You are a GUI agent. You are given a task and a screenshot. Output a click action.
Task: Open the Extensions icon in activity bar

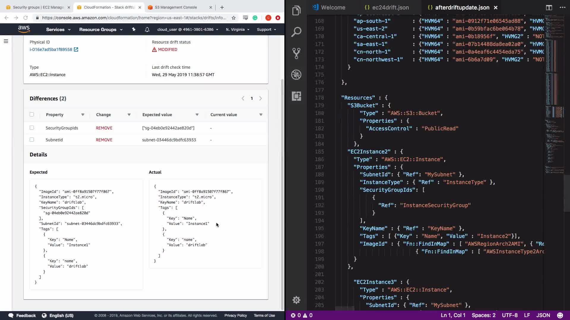(296, 96)
